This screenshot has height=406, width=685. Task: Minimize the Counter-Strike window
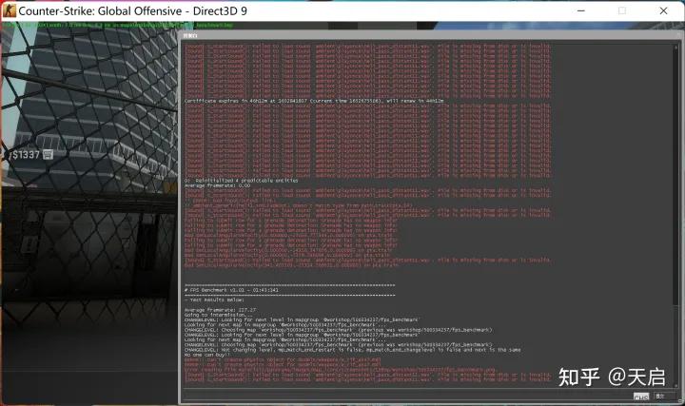[581, 10]
